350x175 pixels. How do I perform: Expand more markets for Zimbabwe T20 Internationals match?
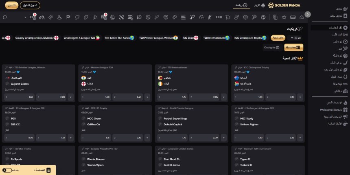[224, 97]
